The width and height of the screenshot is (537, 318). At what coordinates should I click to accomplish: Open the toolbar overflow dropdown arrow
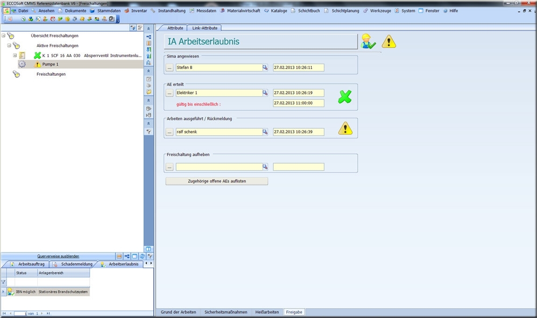(x=118, y=20)
